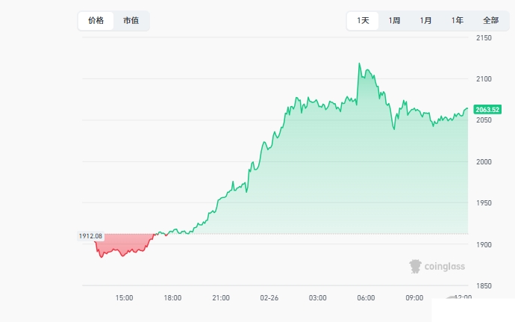Click the 02-26 date marker on the x-axis
This screenshot has height=322, width=515.
(x=269, y=297)
